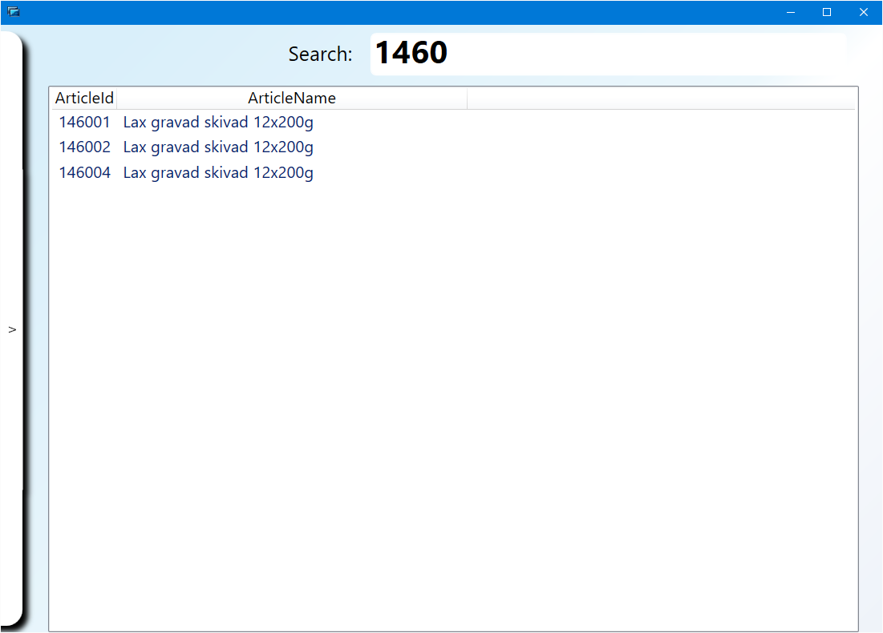Select the row with ArticleId 146001
The height and width of the screenshot is (633, 883).
84,123
